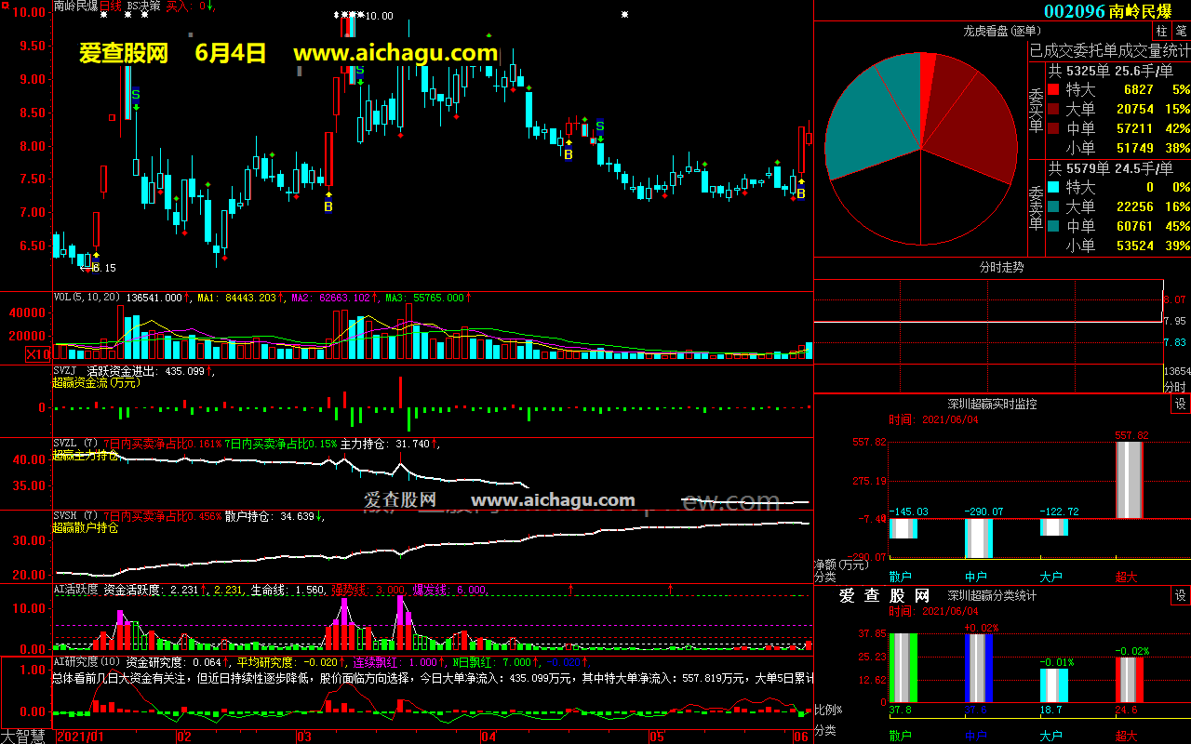The width and height of the screenshot is (1191, 744).
Task: Click the 南岭民爆 name in the chart header
Action: pos(75,6)
